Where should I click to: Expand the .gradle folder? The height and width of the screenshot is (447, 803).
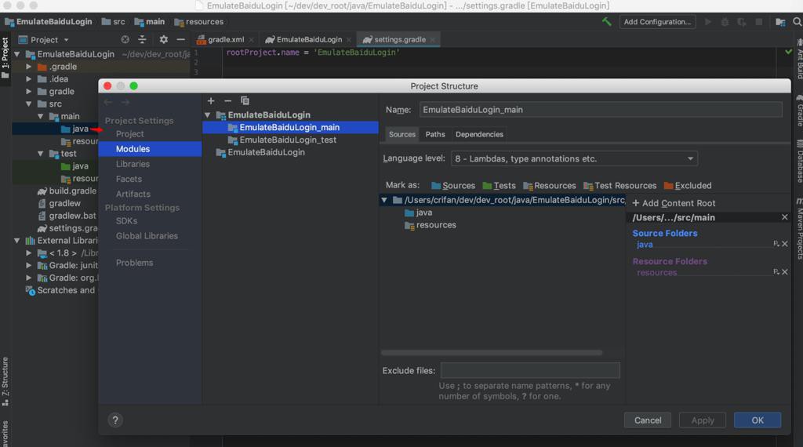pos(29,67)
